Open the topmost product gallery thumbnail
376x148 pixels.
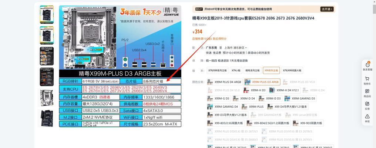47,14
